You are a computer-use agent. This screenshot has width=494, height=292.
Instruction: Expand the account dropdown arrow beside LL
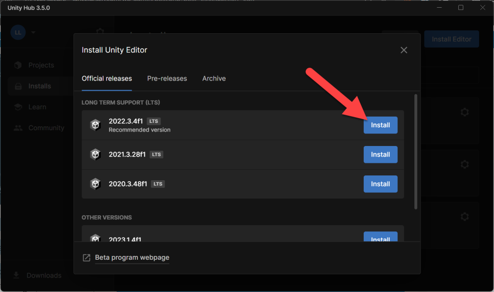point(33,32)
